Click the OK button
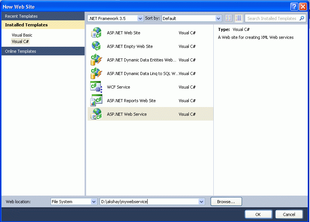Image resolution: width=310 pixels, height=222 pixels. click(x=258, y=214)
